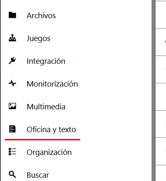Select the Buscar category label
This screenshot has width=166, height=181.
click(x=38, y=175)
